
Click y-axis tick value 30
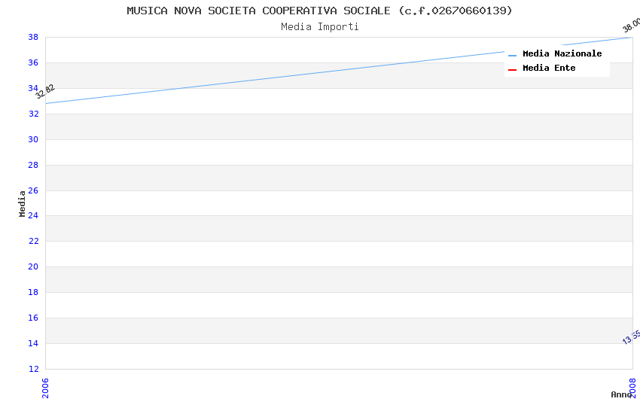coord(33,139)
